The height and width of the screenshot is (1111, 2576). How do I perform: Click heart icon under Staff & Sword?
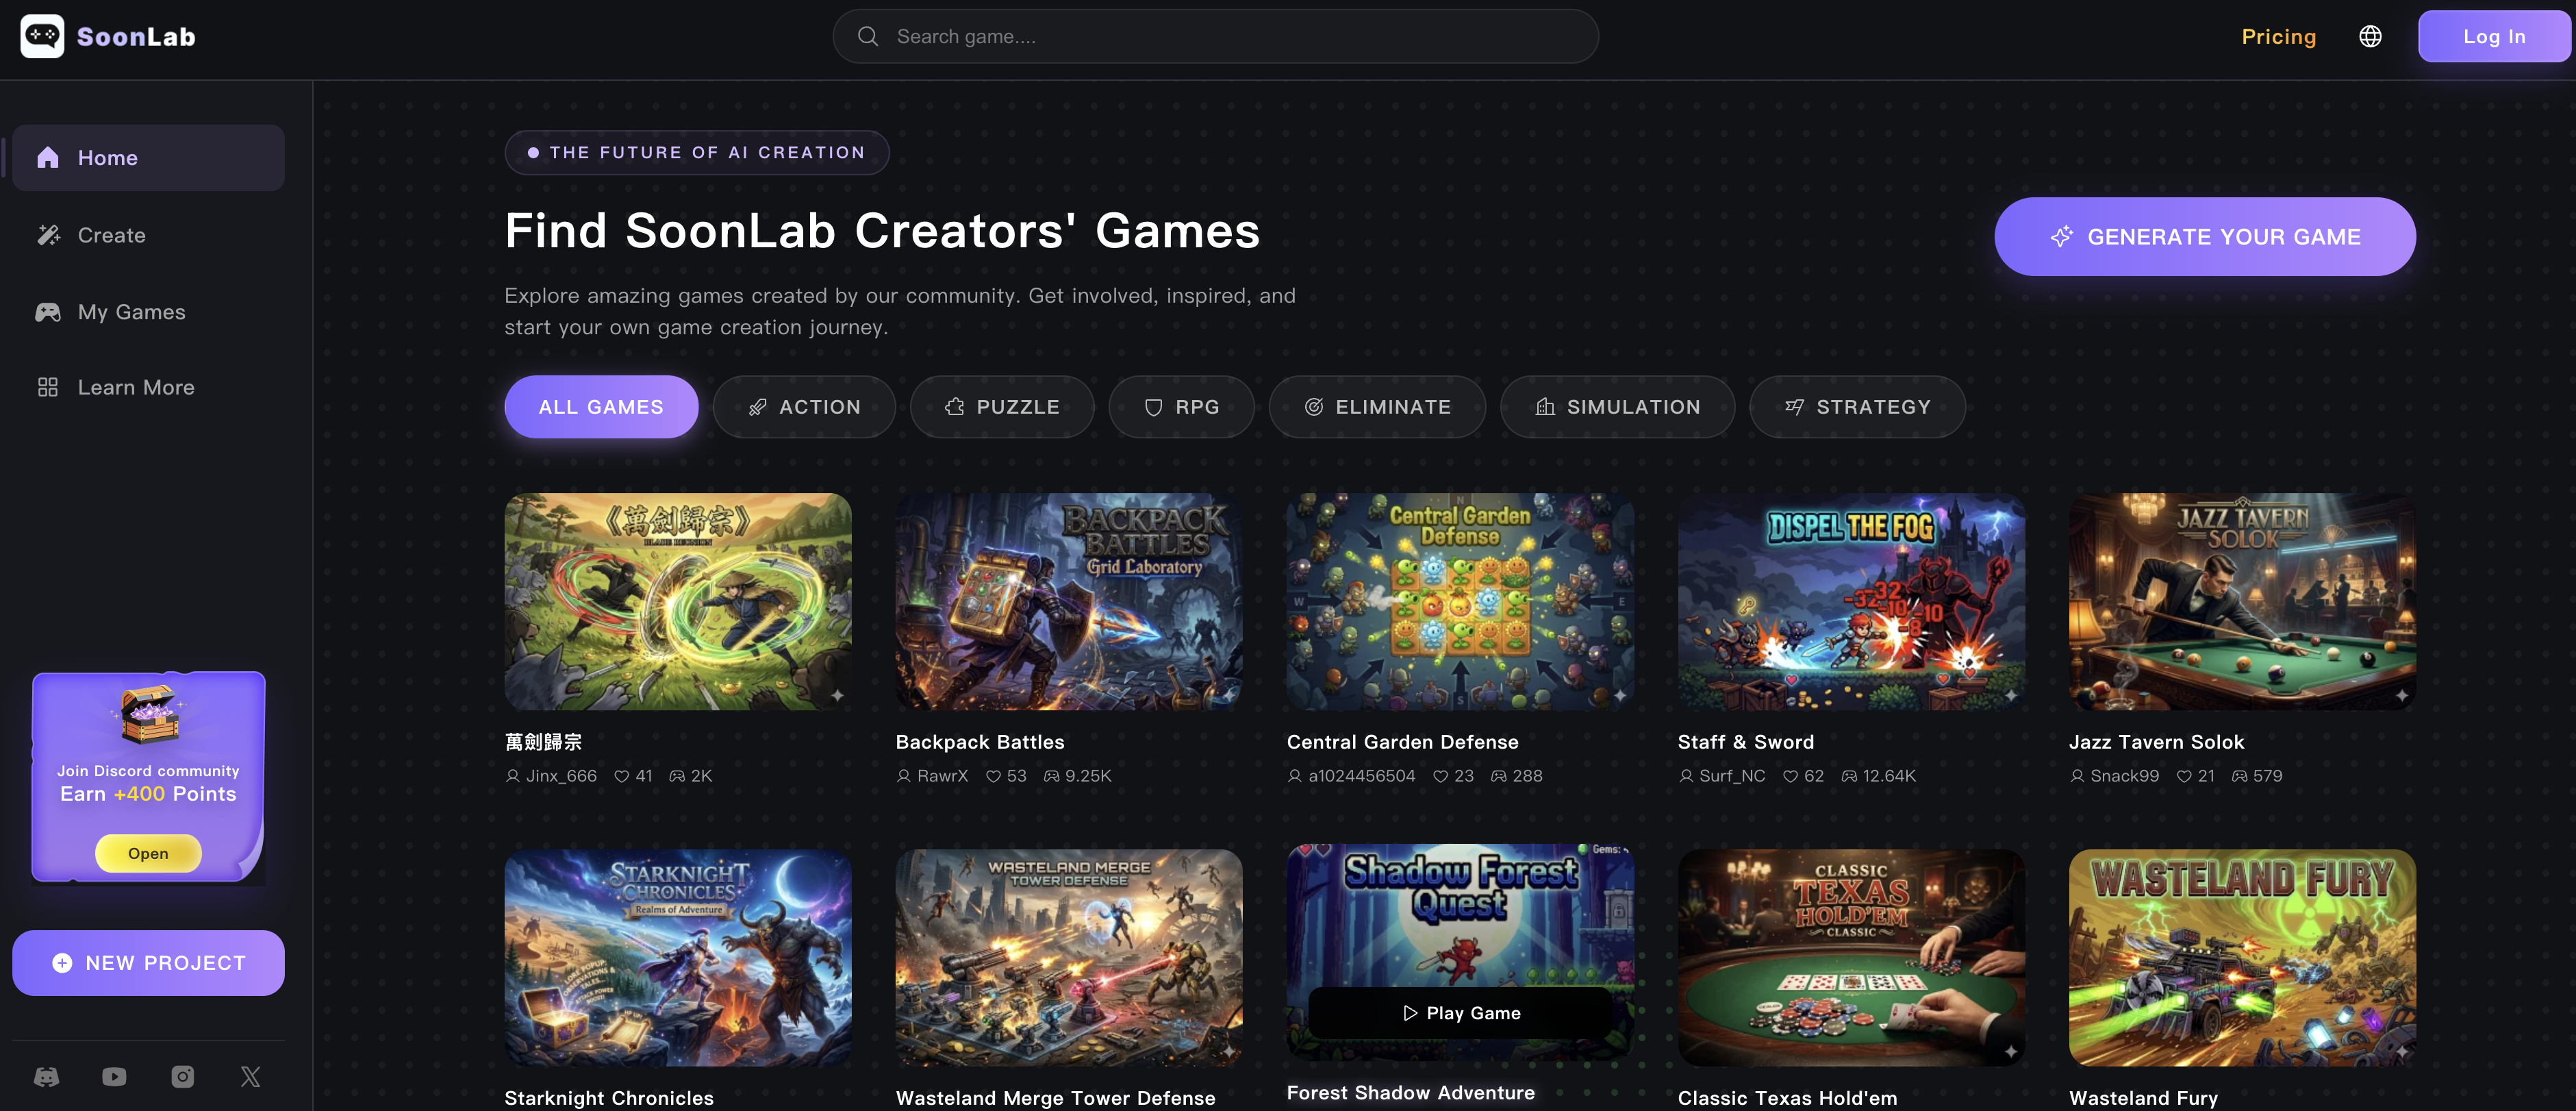coord(1790,776)
